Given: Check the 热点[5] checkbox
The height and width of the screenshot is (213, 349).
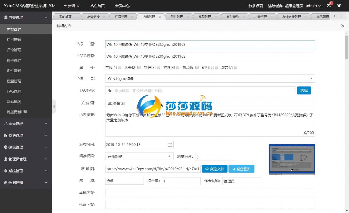Looking at the screenshot, I should tap(197, 67).
